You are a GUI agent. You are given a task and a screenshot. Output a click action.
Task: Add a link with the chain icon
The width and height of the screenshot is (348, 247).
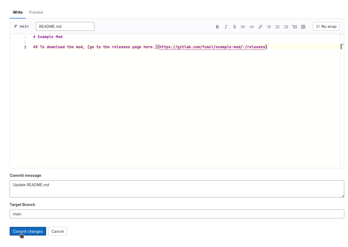(x=260, y=27)
